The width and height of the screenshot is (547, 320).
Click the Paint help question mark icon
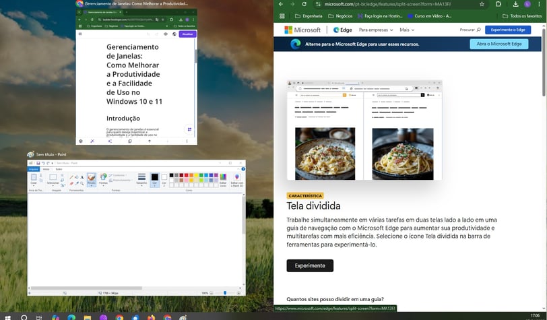[243, 169]
